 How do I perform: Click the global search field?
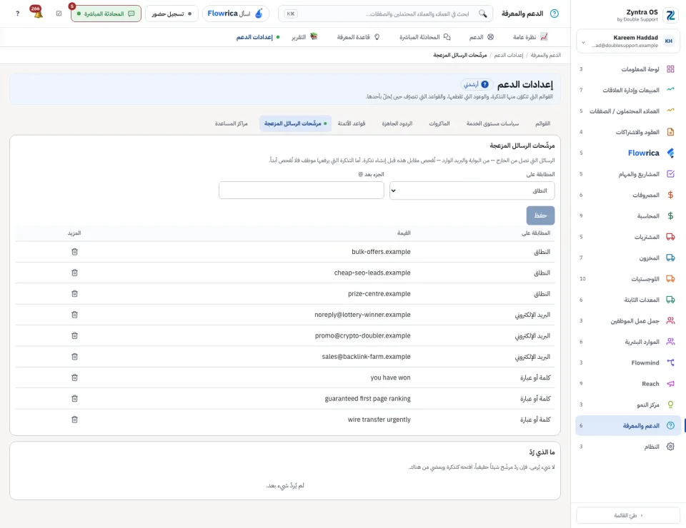[385, 14]
